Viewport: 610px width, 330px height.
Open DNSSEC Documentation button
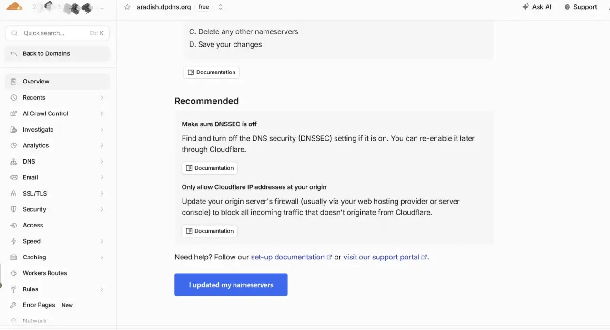pos(210,168)
